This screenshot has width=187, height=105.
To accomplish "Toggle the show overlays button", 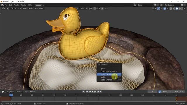I will tap(165, 8).
